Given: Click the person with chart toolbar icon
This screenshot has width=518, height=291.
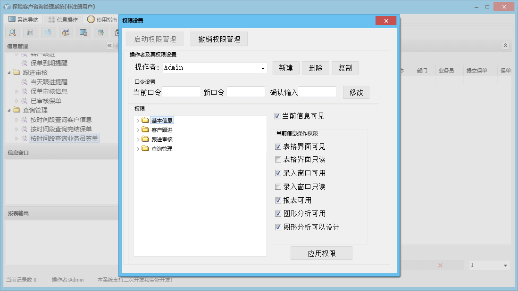Looking at the screenshot, I should click(66, 32).
